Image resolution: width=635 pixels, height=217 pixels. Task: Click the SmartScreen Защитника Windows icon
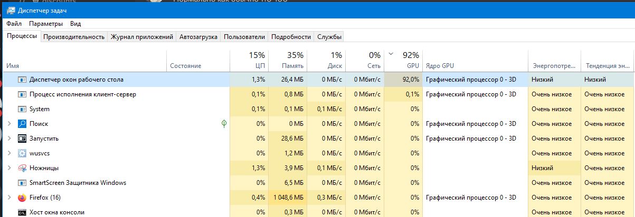coord(22,183)
